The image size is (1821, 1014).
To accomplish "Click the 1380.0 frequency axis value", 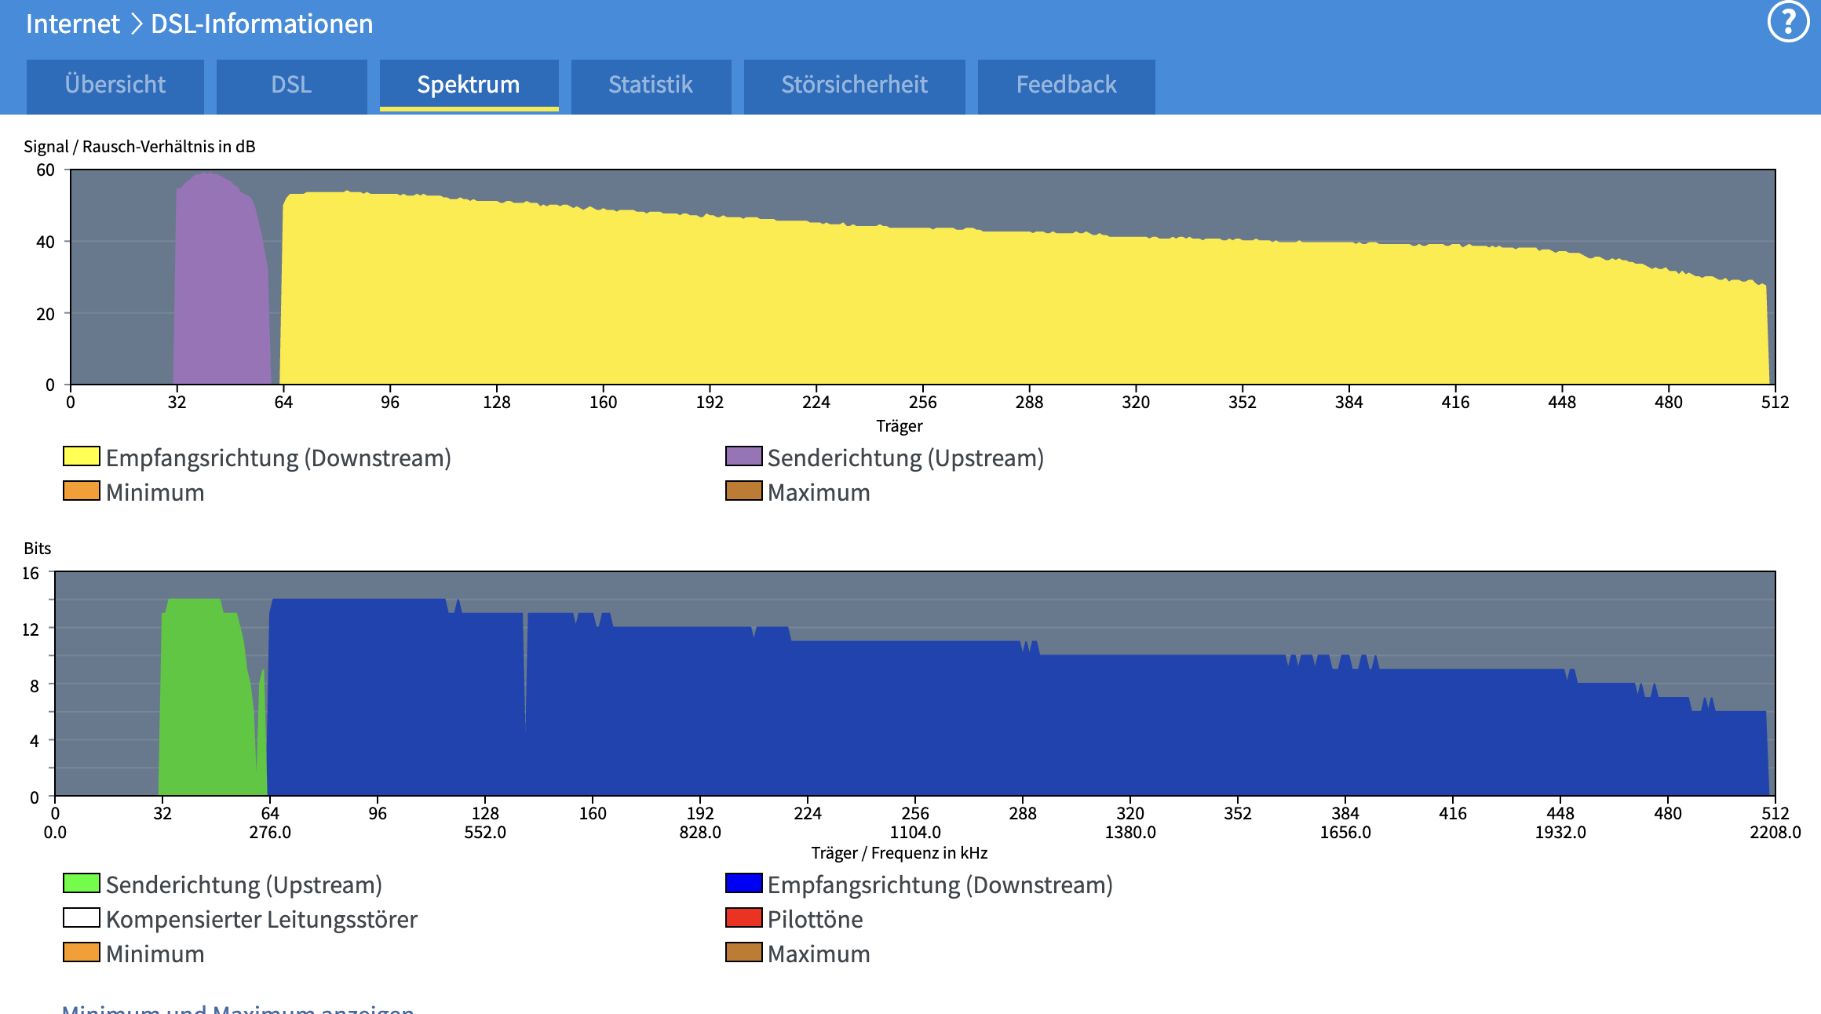I will 1130,832.
